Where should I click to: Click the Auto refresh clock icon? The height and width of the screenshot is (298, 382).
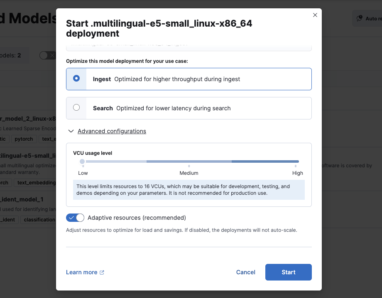pyautogui.click(x=360, y=18)
